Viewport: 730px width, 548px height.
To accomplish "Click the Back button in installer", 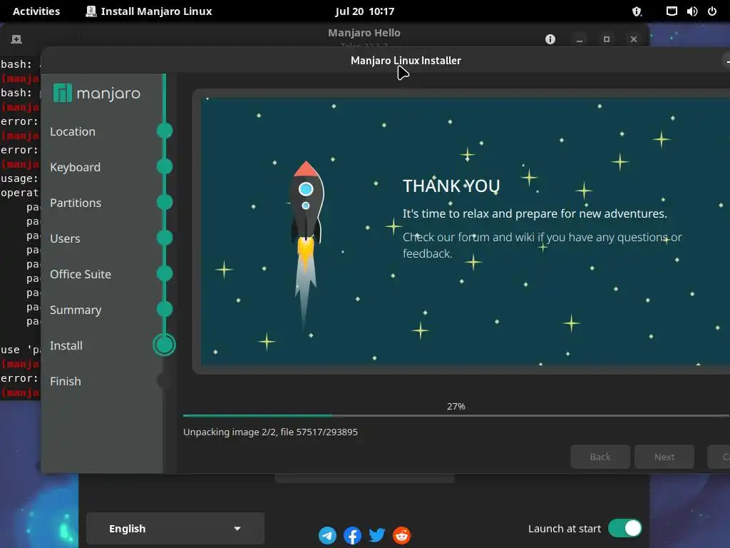I will click(x=600, y=457).
